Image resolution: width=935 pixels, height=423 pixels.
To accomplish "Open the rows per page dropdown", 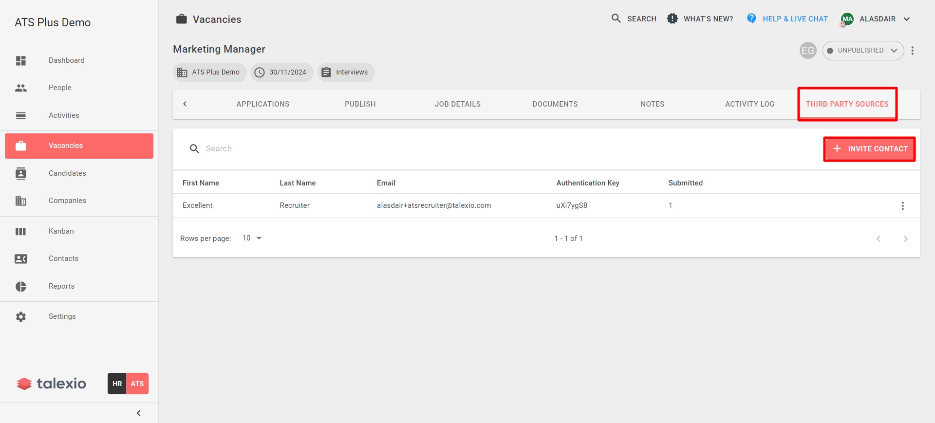I will click(252, 238).
